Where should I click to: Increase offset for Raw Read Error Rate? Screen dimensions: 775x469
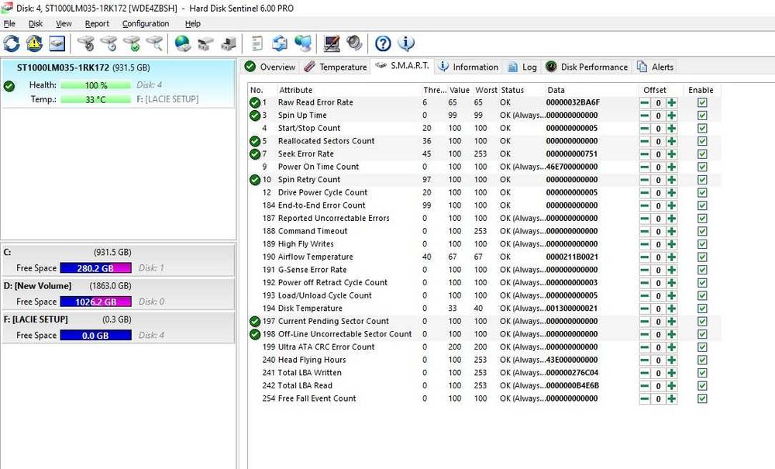671,103
